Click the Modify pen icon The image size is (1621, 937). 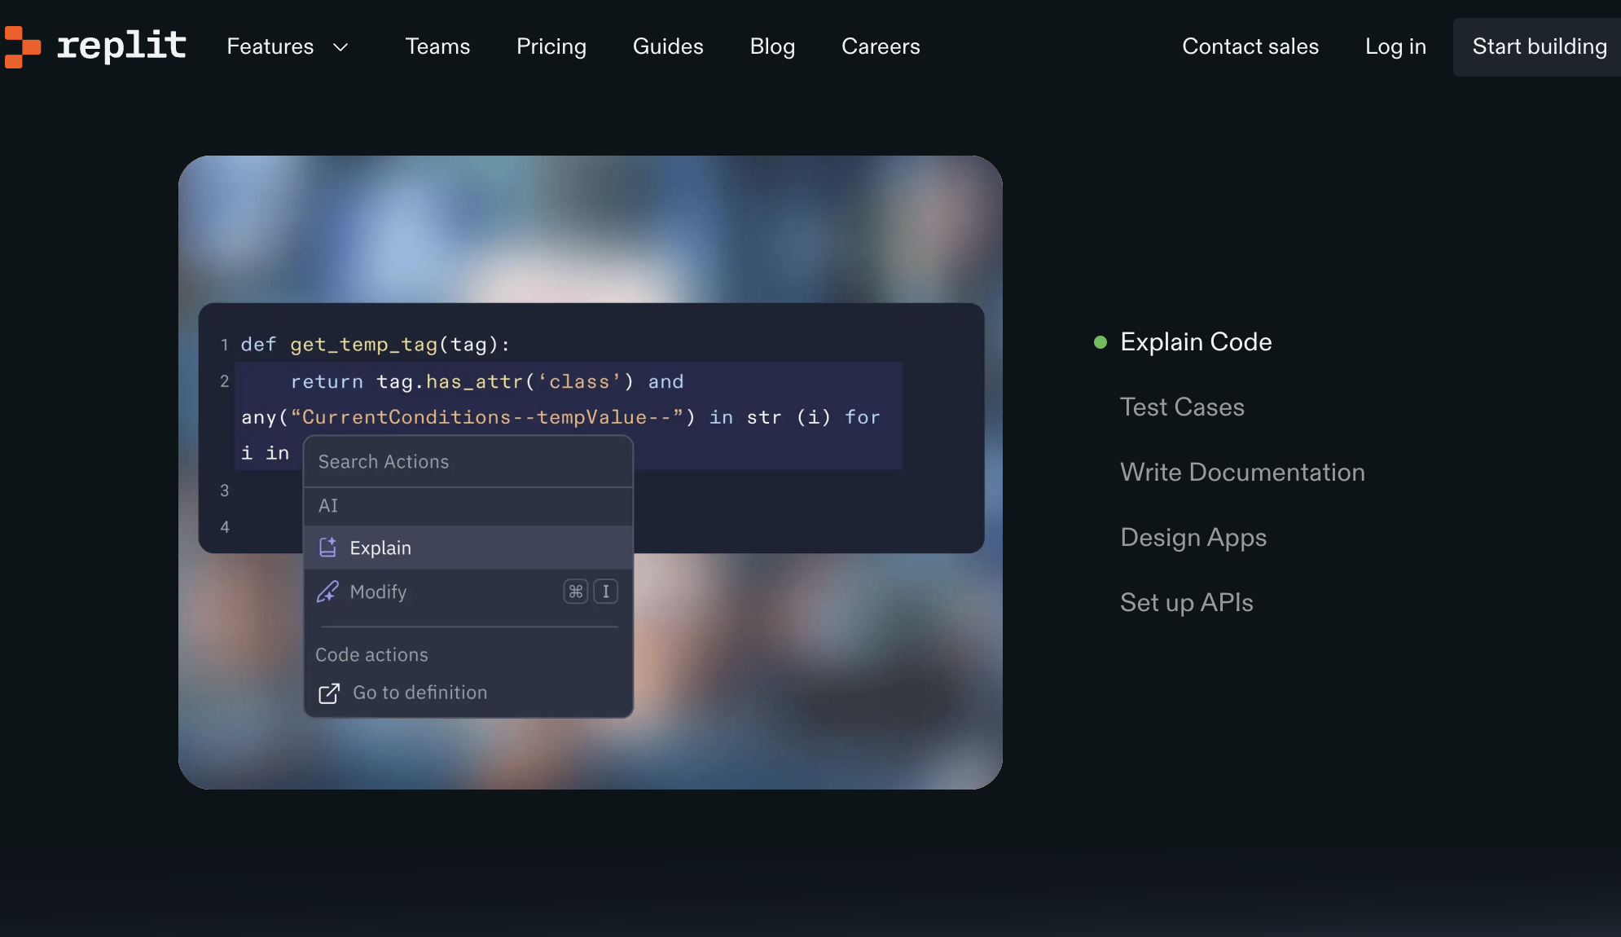pos(327,592)
